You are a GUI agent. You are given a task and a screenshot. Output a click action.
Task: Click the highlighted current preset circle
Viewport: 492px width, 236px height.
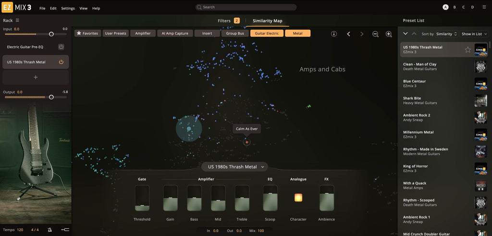coord(189,128)
